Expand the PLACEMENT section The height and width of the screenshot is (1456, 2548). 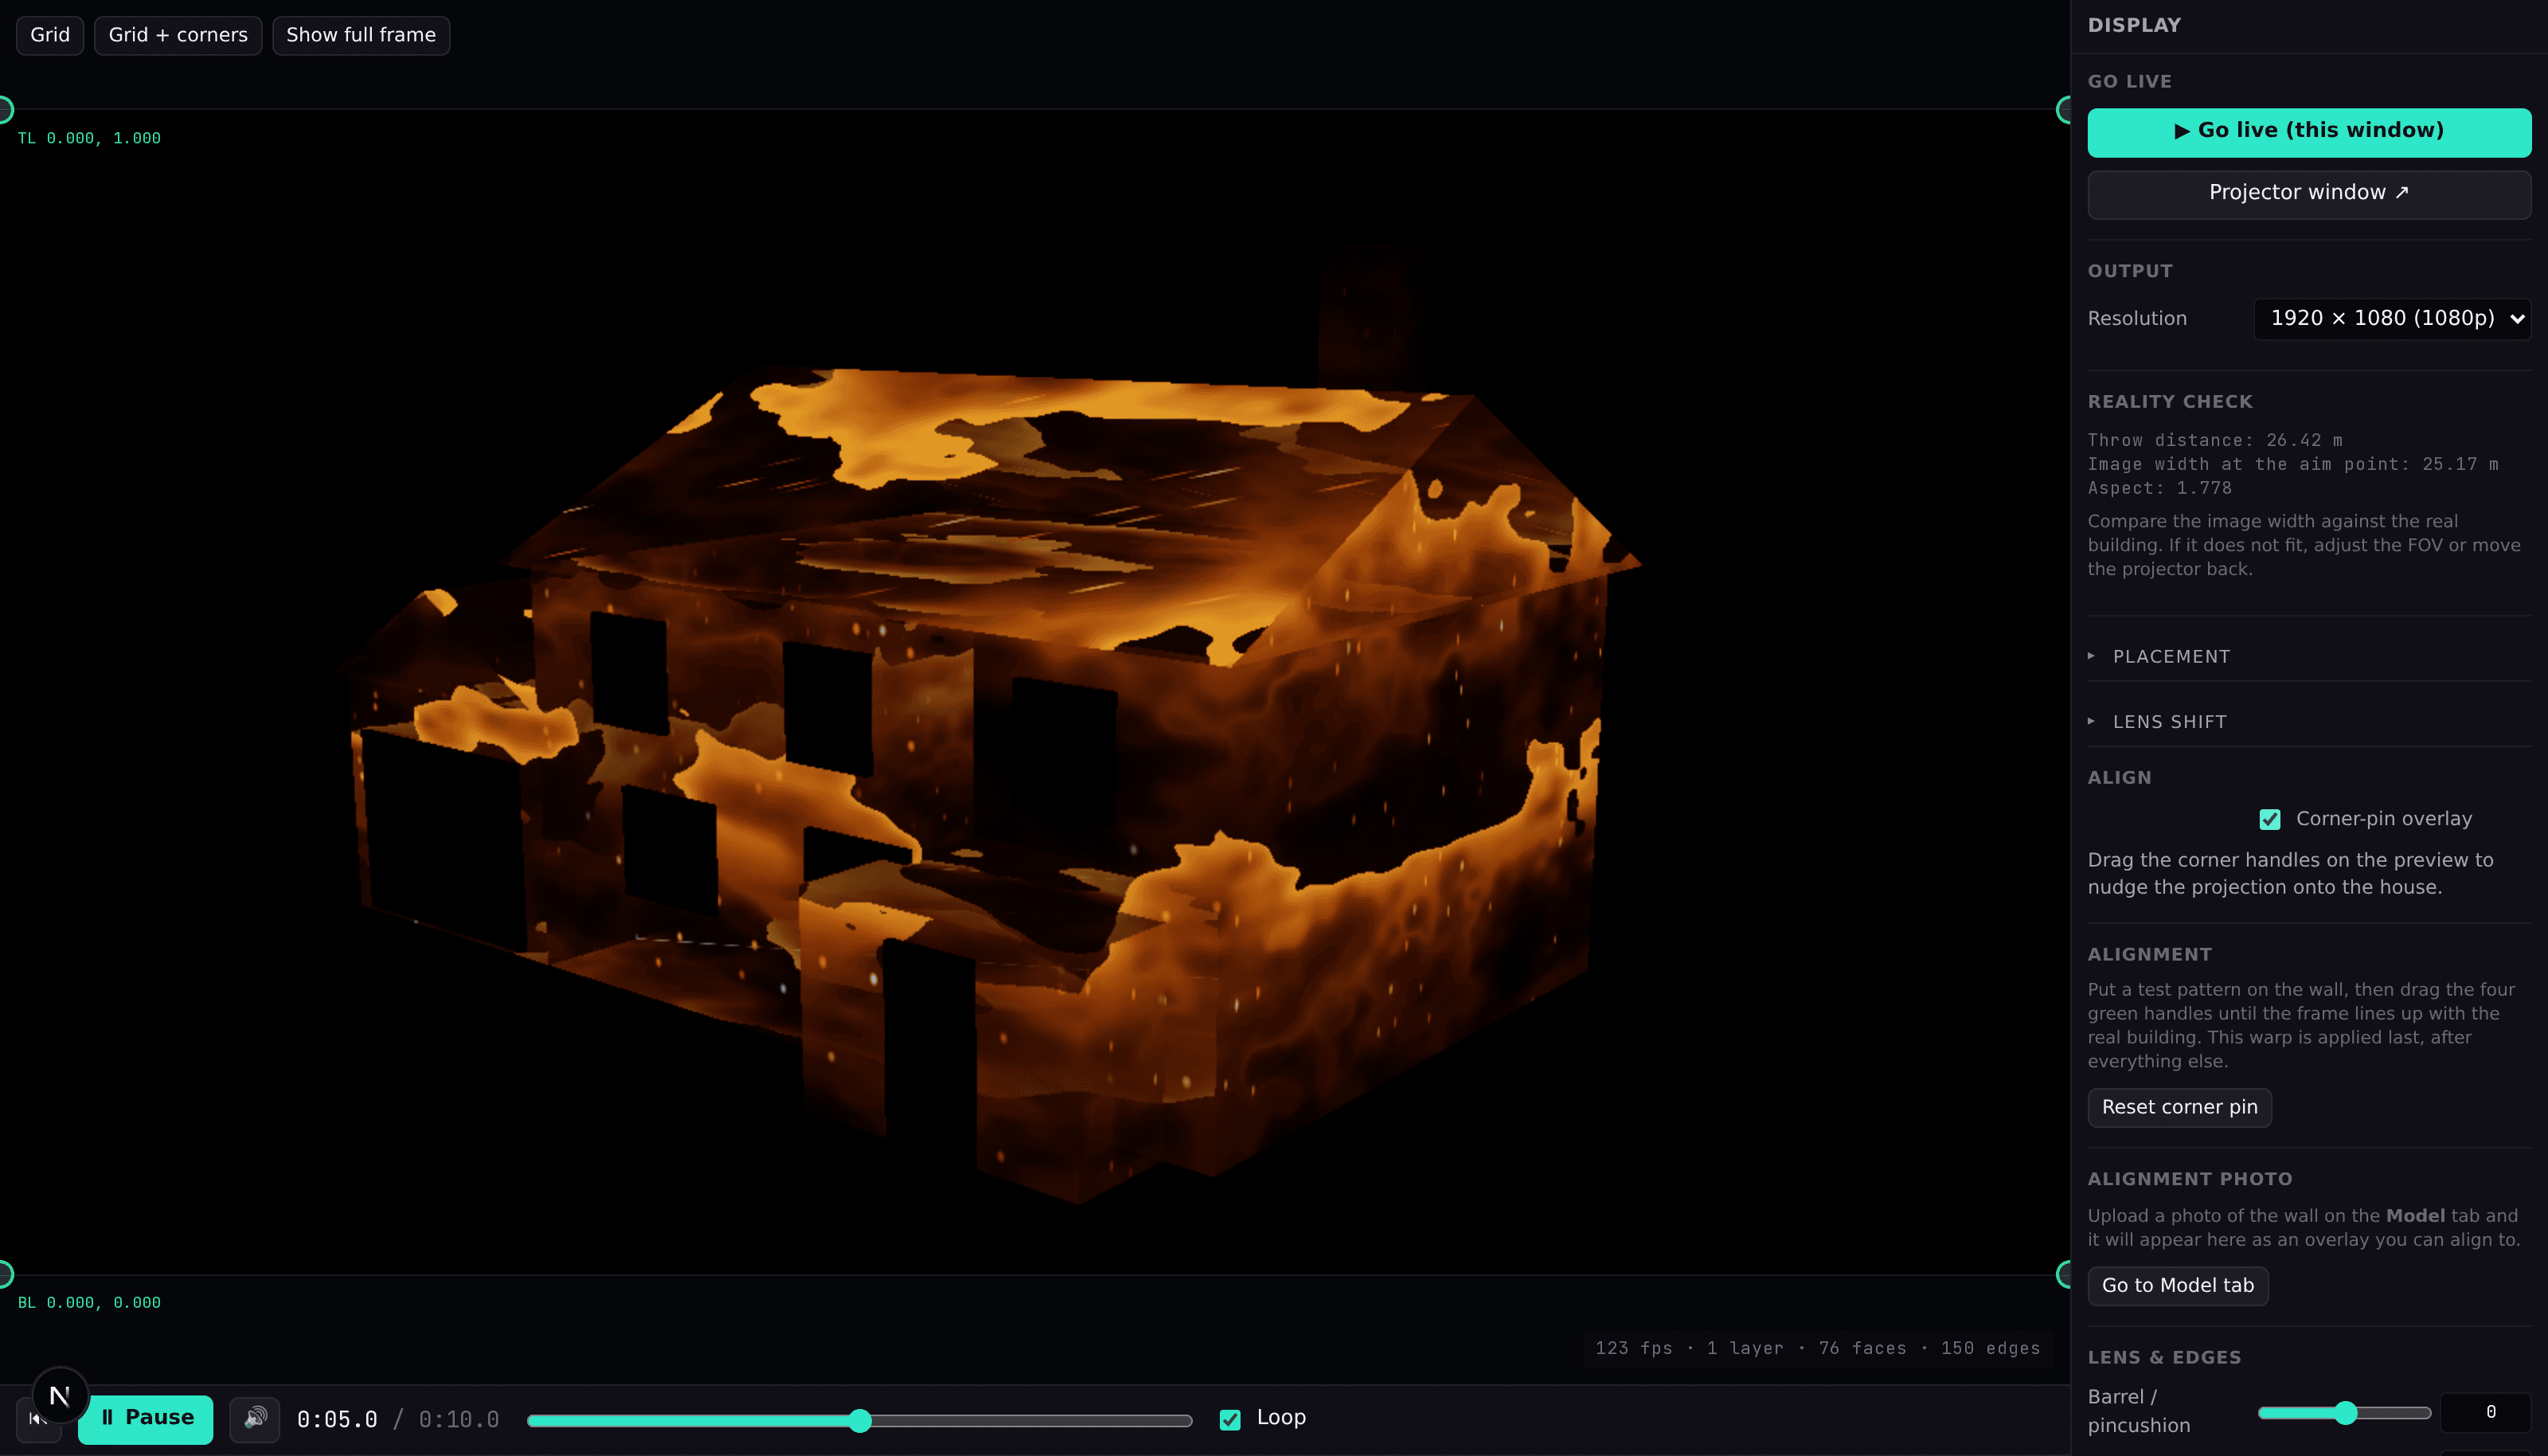(x=2309, y=656)
